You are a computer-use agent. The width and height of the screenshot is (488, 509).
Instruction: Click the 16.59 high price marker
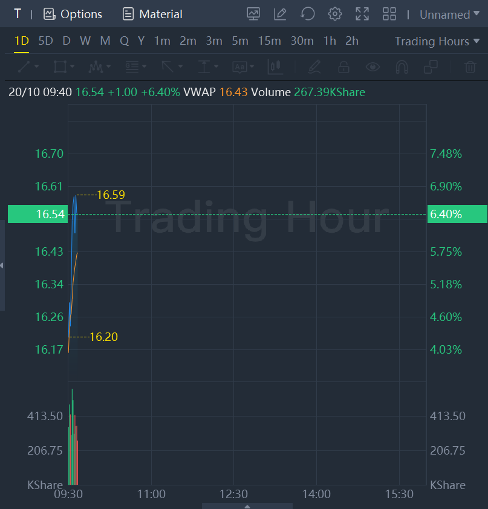tap(111, 195)
